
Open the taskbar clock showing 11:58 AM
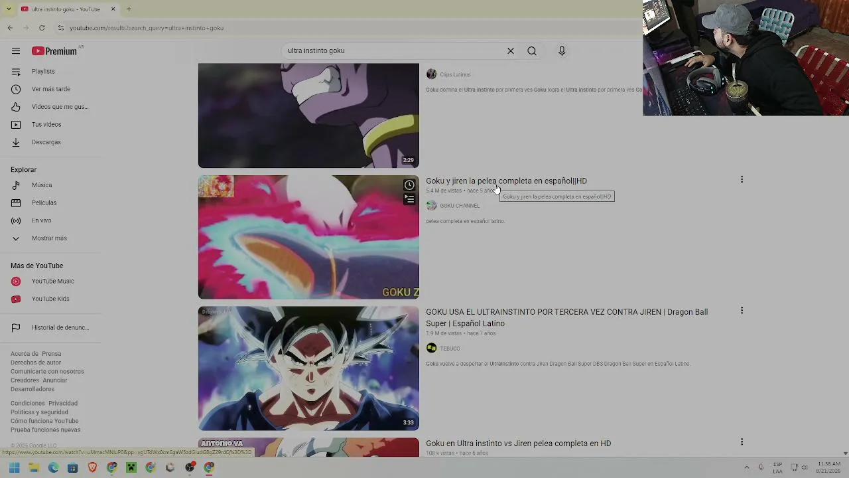829,467
